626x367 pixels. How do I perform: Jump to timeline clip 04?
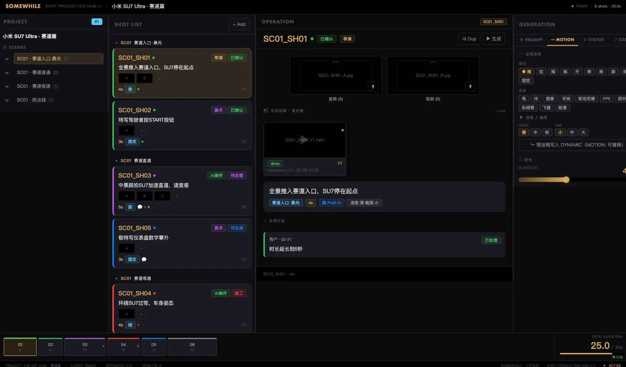123,347
